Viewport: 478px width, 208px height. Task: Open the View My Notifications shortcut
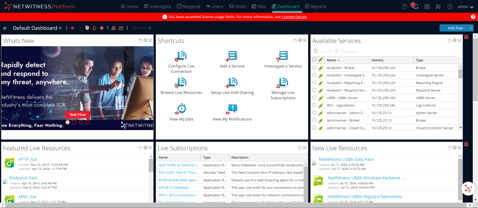pyautogui.click(x=232, y=113)
